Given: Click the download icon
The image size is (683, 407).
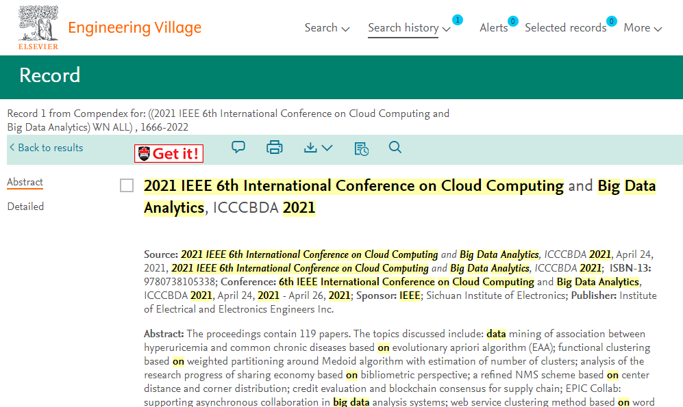Looking at the screenshot, I should click(x=310, y=147).
